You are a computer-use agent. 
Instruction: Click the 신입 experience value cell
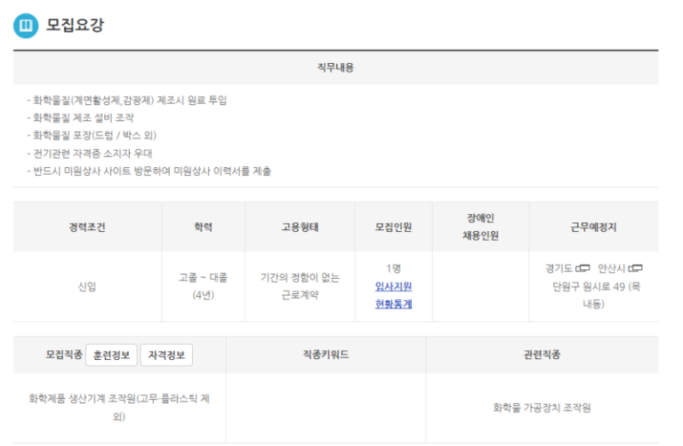coord(87,286)
